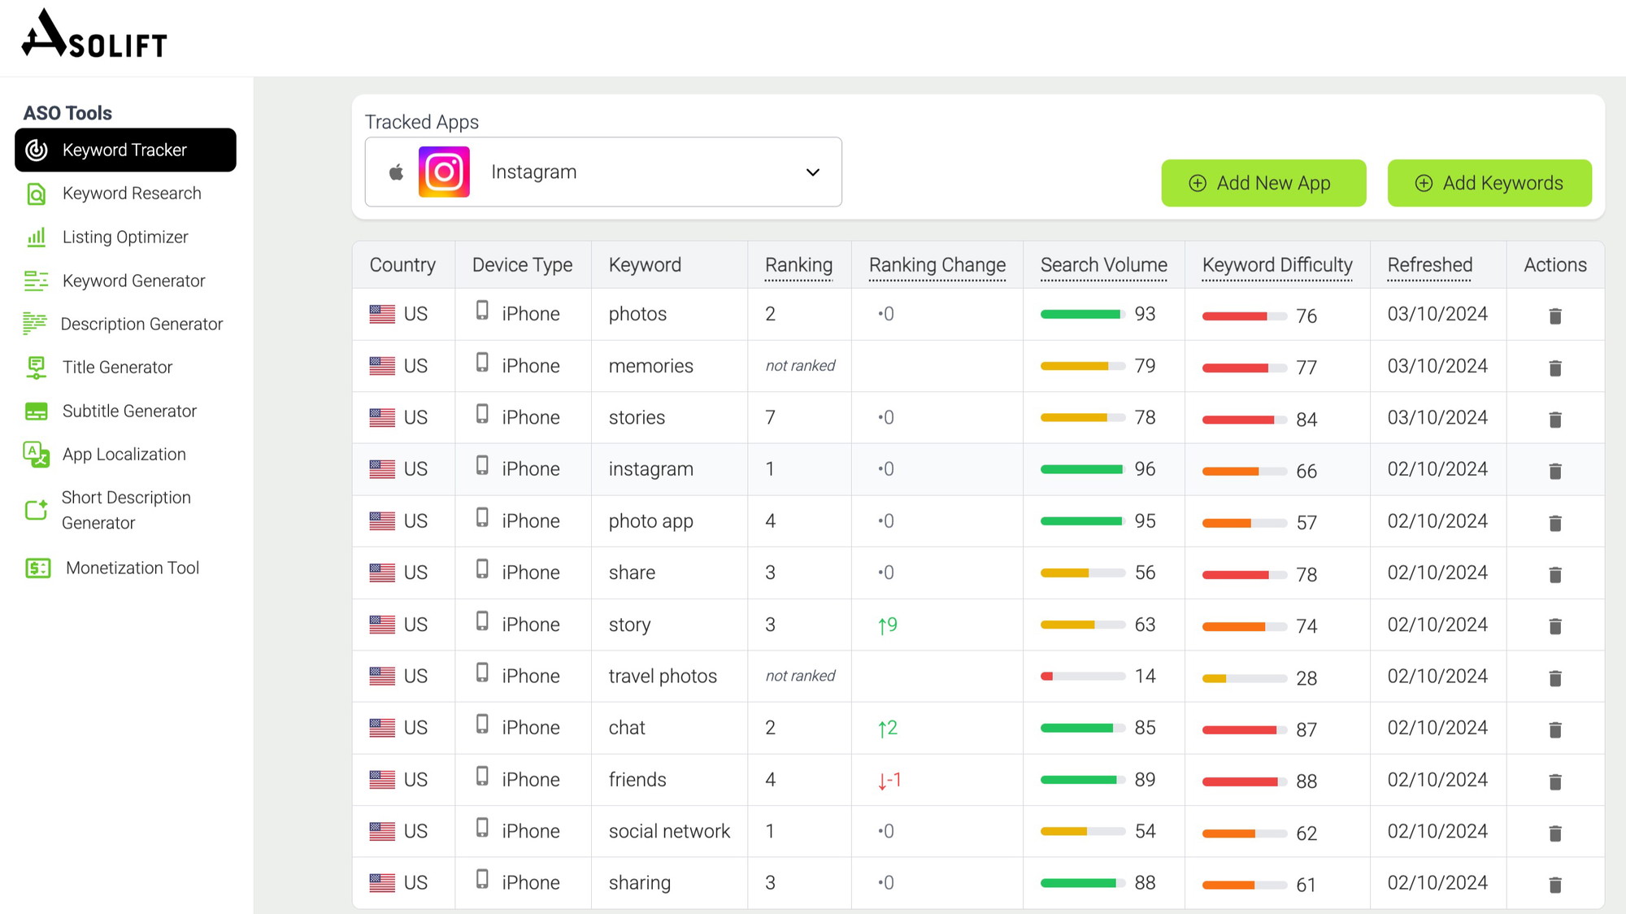The height and width of the screenshot is (914, 1626).
Task: Open the Tracked Apps dropdown chevron
Action: pos(812,172)
